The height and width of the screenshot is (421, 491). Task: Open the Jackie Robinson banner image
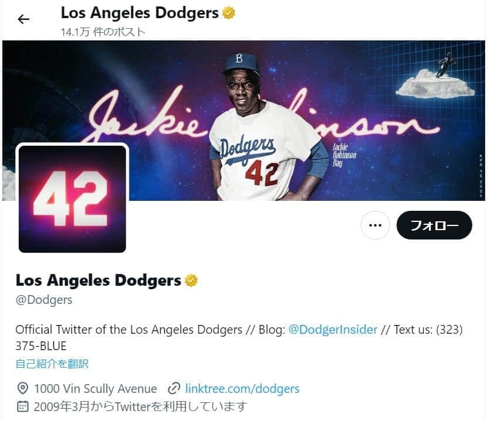pyautogui.click(x=243, y=121)
